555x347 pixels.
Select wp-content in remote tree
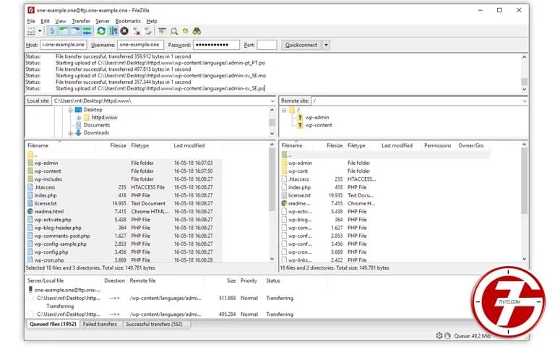click(319, 125)
